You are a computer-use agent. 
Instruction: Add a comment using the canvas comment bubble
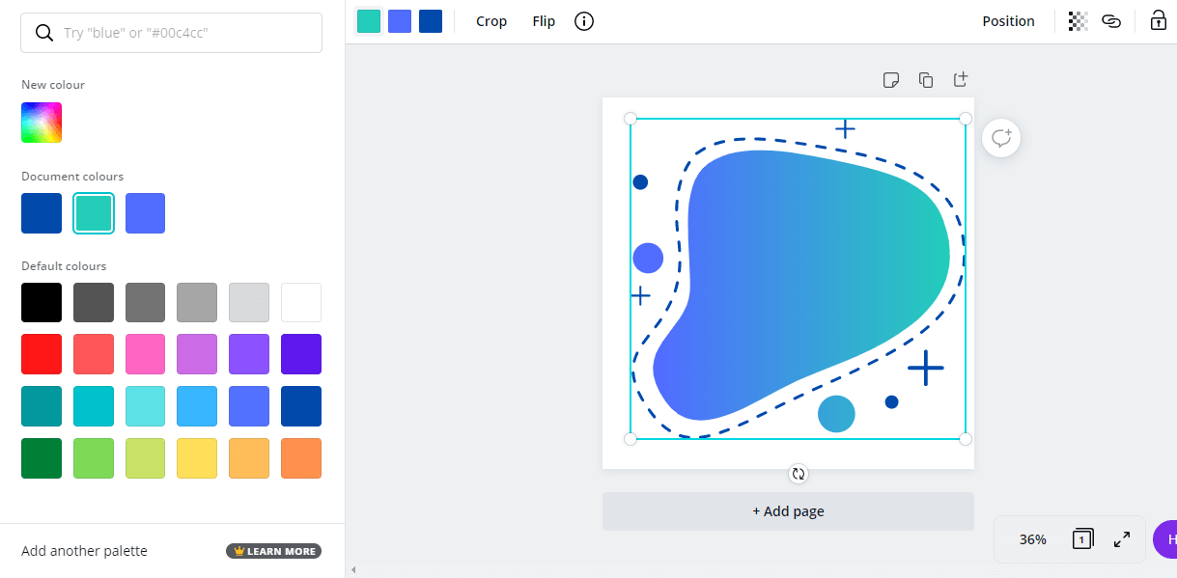point(1000,138)
